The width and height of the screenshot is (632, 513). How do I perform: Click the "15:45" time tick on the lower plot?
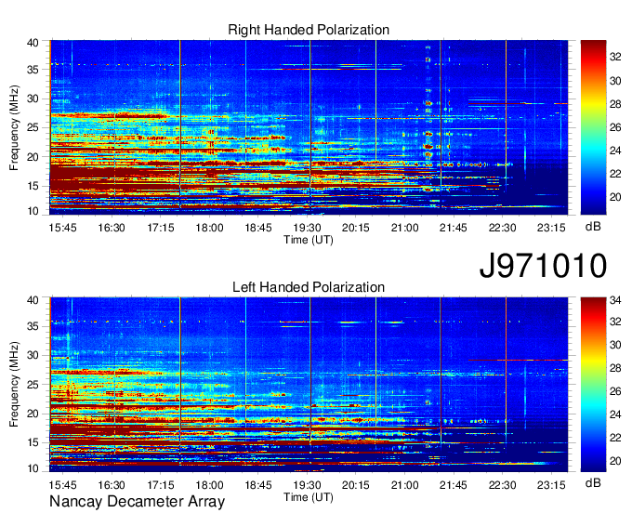62,485
